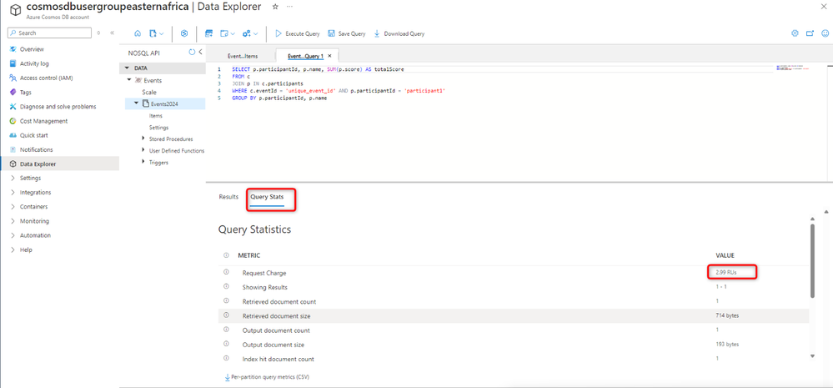The width and height of the screenshot is (833, 388).
Task: Click the Open Query icon
Action: click(x=224, y=33)
